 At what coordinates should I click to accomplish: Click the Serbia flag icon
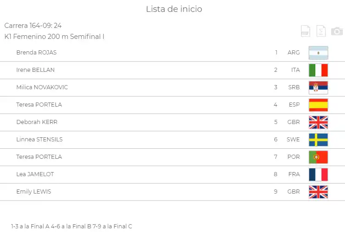318,87
